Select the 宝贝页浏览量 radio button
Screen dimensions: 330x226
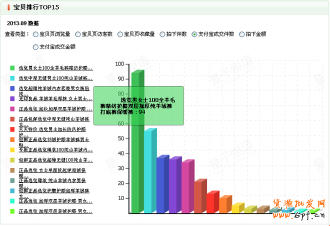pyautogui.click(x=35, y=34)
